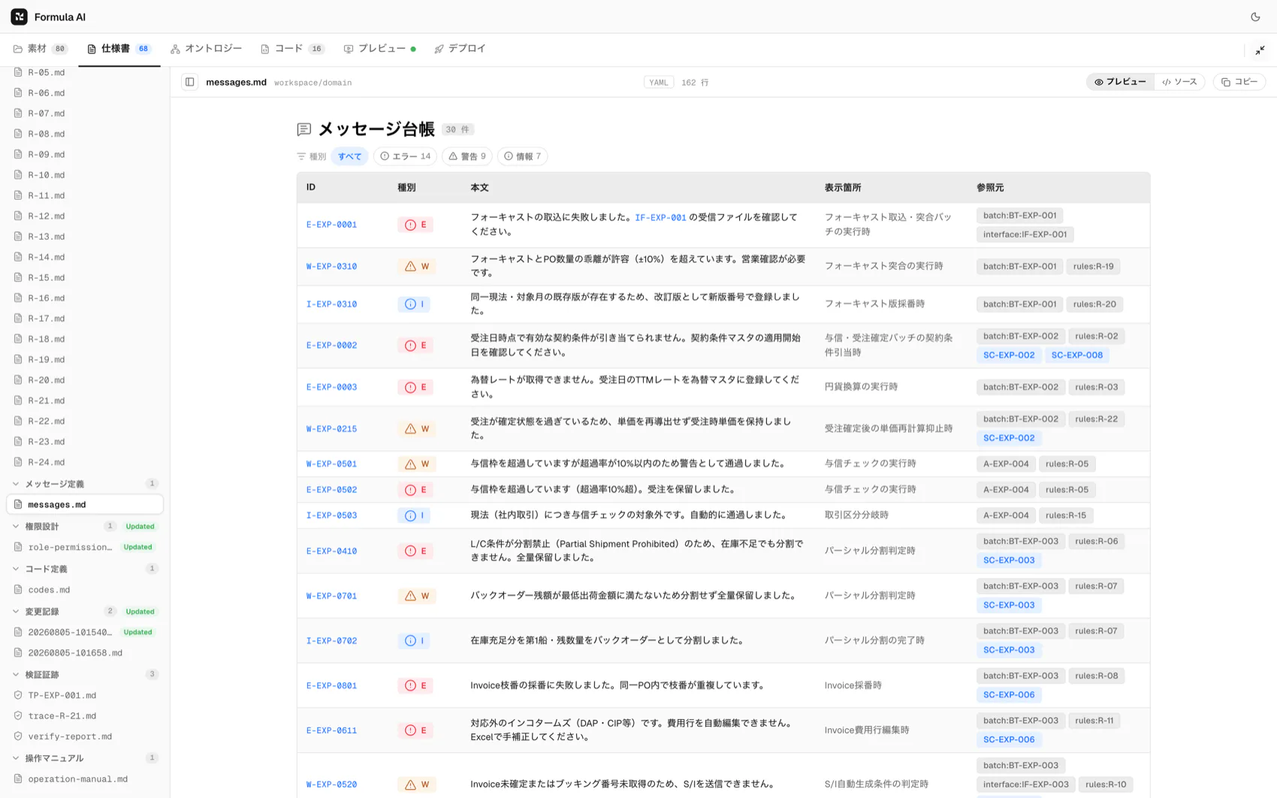The image size is (1277, 798).
Task: Click rules:R-19 reference tag
Action: pos(1093,266)
